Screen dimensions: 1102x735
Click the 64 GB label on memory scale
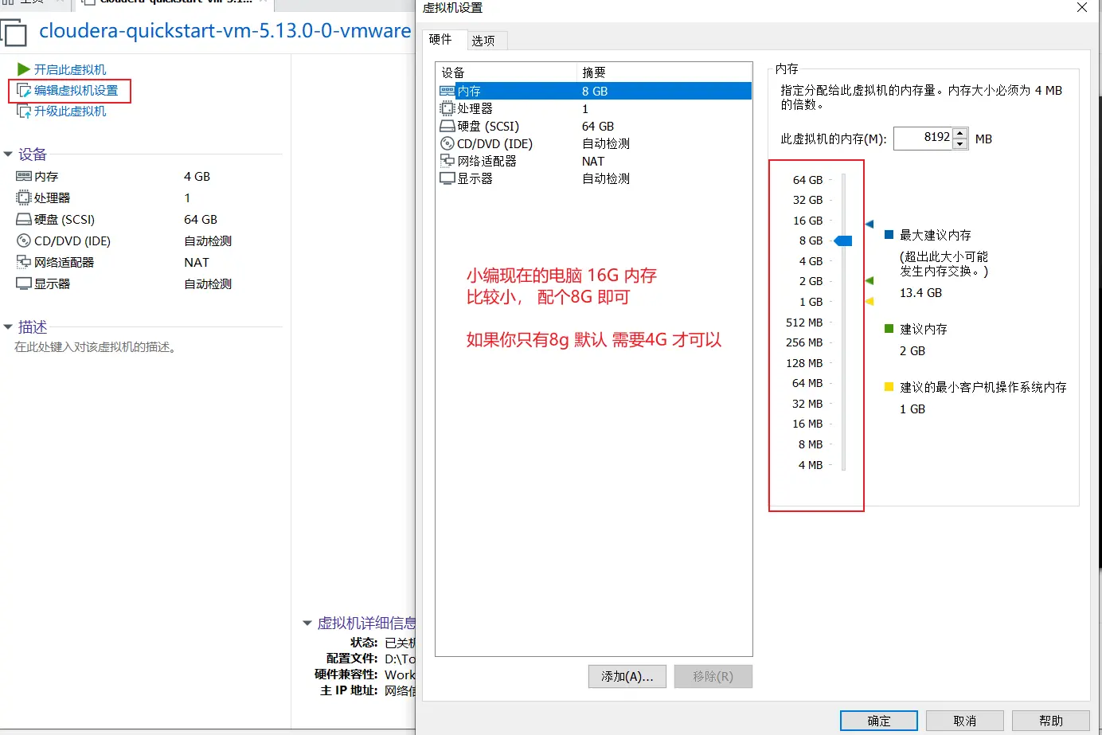click(807, 180)
